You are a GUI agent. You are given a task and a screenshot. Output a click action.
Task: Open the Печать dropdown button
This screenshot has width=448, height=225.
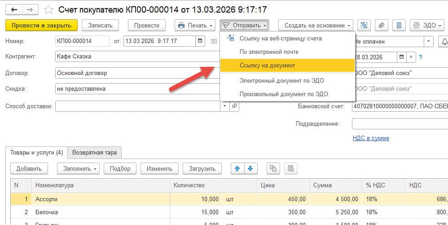click(x=195, y=25)
